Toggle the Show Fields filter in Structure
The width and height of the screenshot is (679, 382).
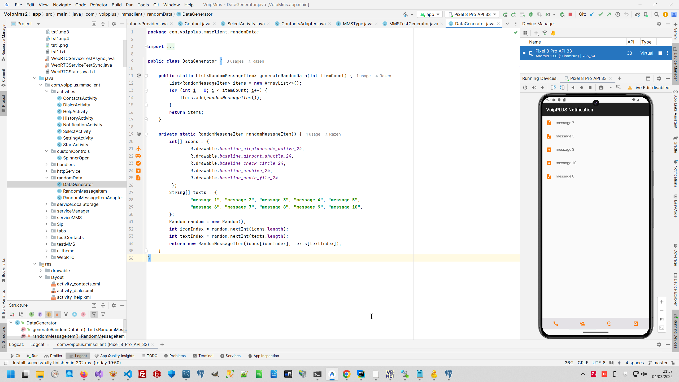49,314
